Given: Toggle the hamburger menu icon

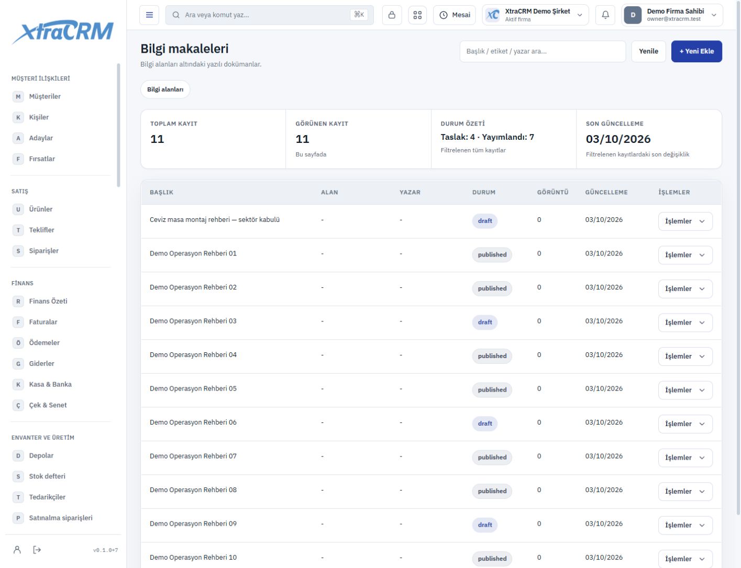Looking at the screenshot, I should [x=149, y=15].
